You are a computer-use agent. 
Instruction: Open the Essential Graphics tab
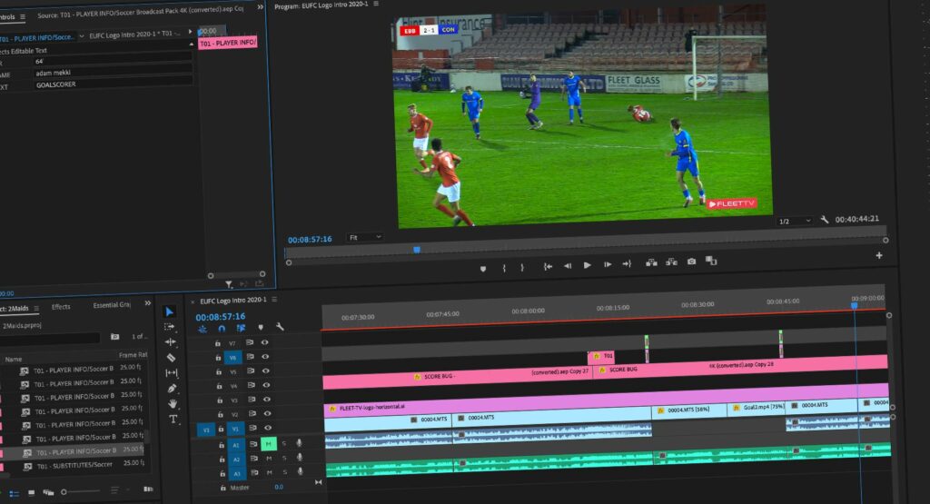(x=112, y=305)
